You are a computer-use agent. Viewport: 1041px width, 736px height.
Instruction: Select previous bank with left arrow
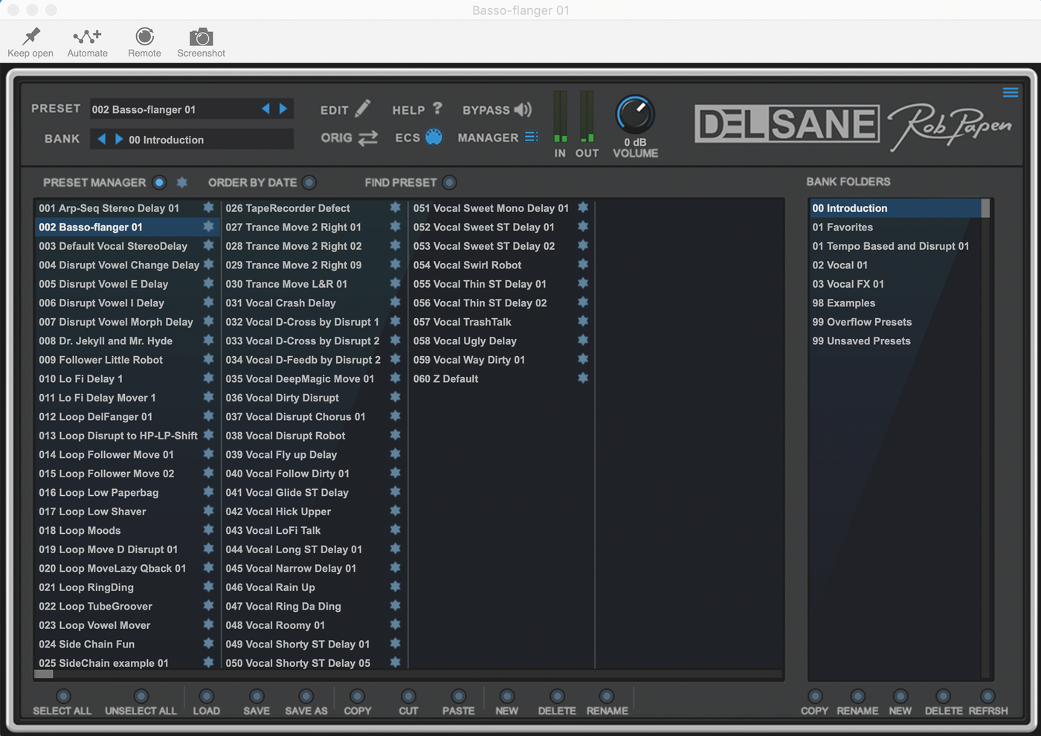101,139
